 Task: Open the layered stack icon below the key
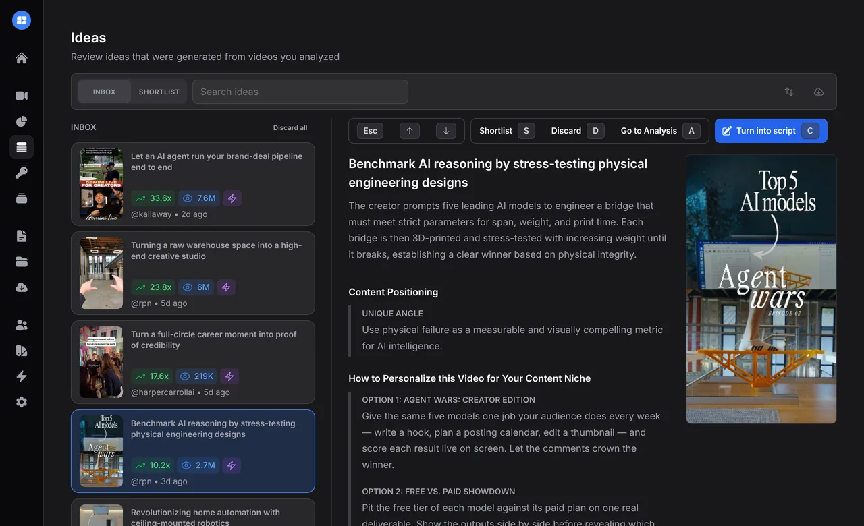(22, 198)
